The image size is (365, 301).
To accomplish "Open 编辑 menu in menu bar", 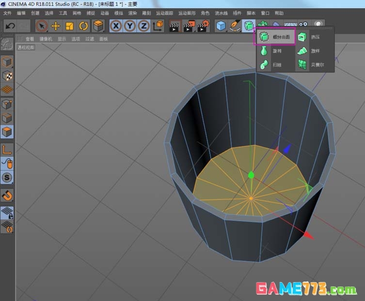I will point(21,13).
